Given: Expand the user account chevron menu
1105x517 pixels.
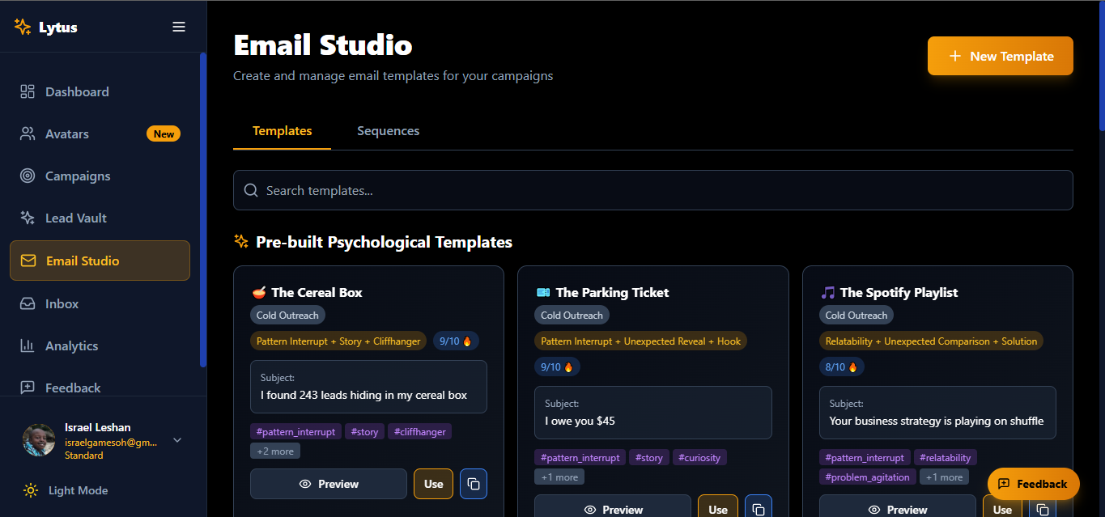Looking at the screenshot, I should pos(177,440).
